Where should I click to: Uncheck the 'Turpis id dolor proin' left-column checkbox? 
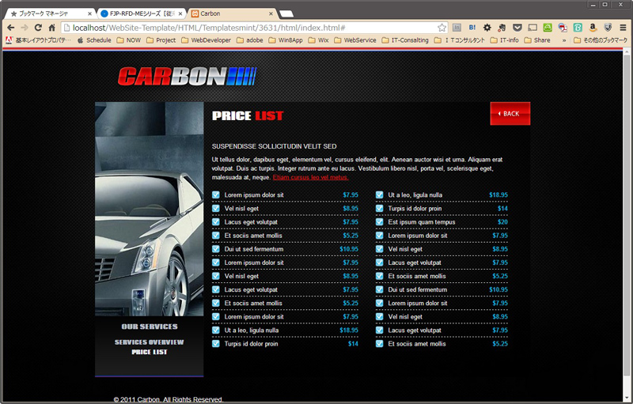pyautogui.click(x=216, y=344)
